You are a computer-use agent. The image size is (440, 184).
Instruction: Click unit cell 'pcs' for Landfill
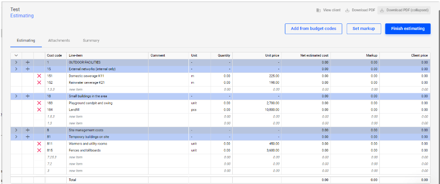(200, 110)
